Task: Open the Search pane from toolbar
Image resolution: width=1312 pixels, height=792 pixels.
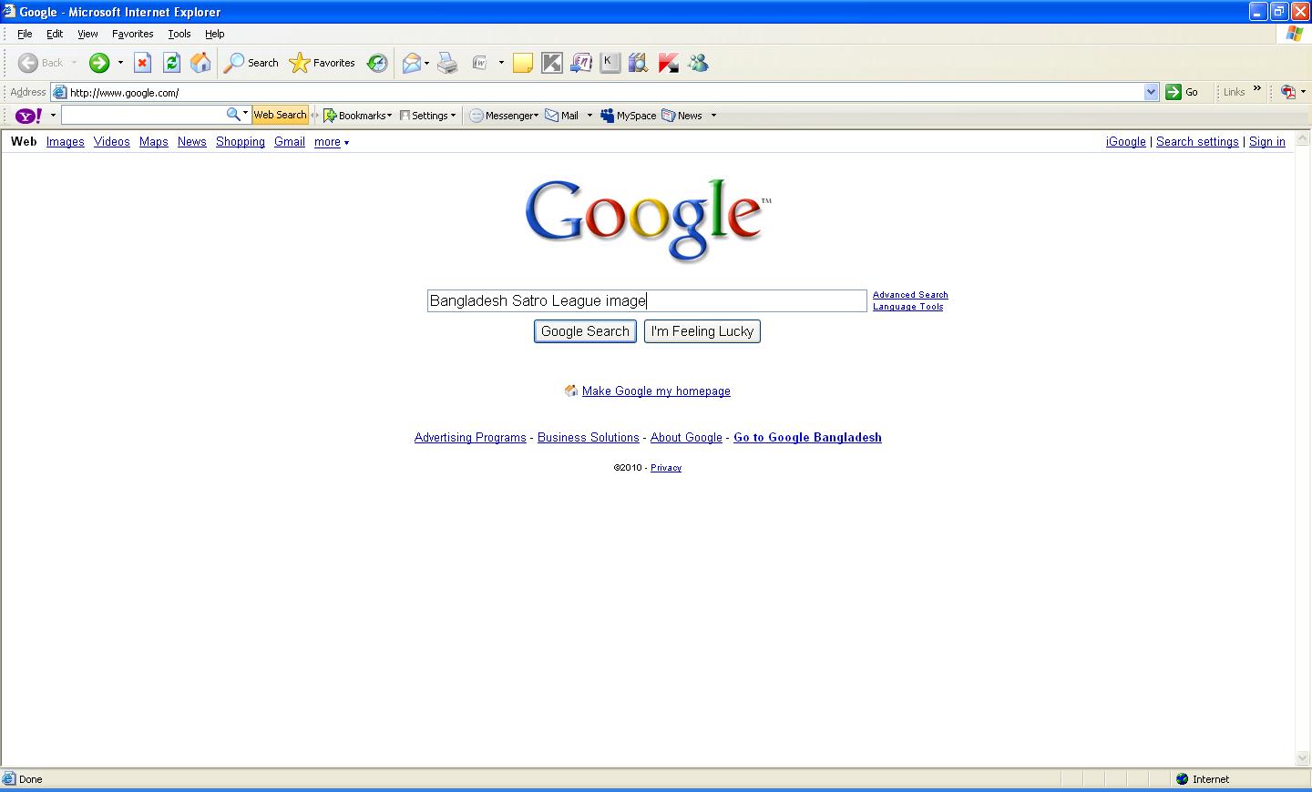Action: 251,63
